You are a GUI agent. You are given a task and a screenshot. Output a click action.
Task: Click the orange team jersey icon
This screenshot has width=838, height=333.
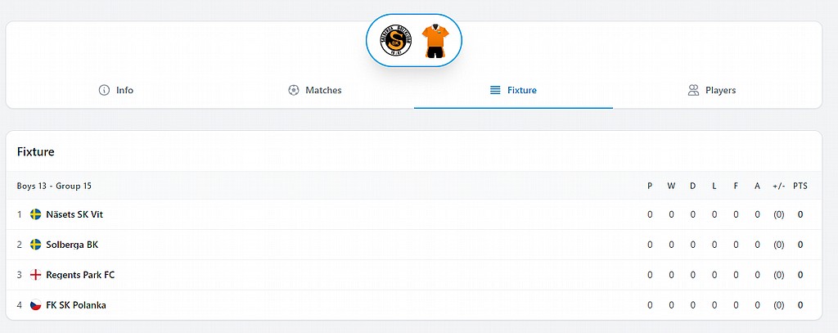[x=434, y=41]
